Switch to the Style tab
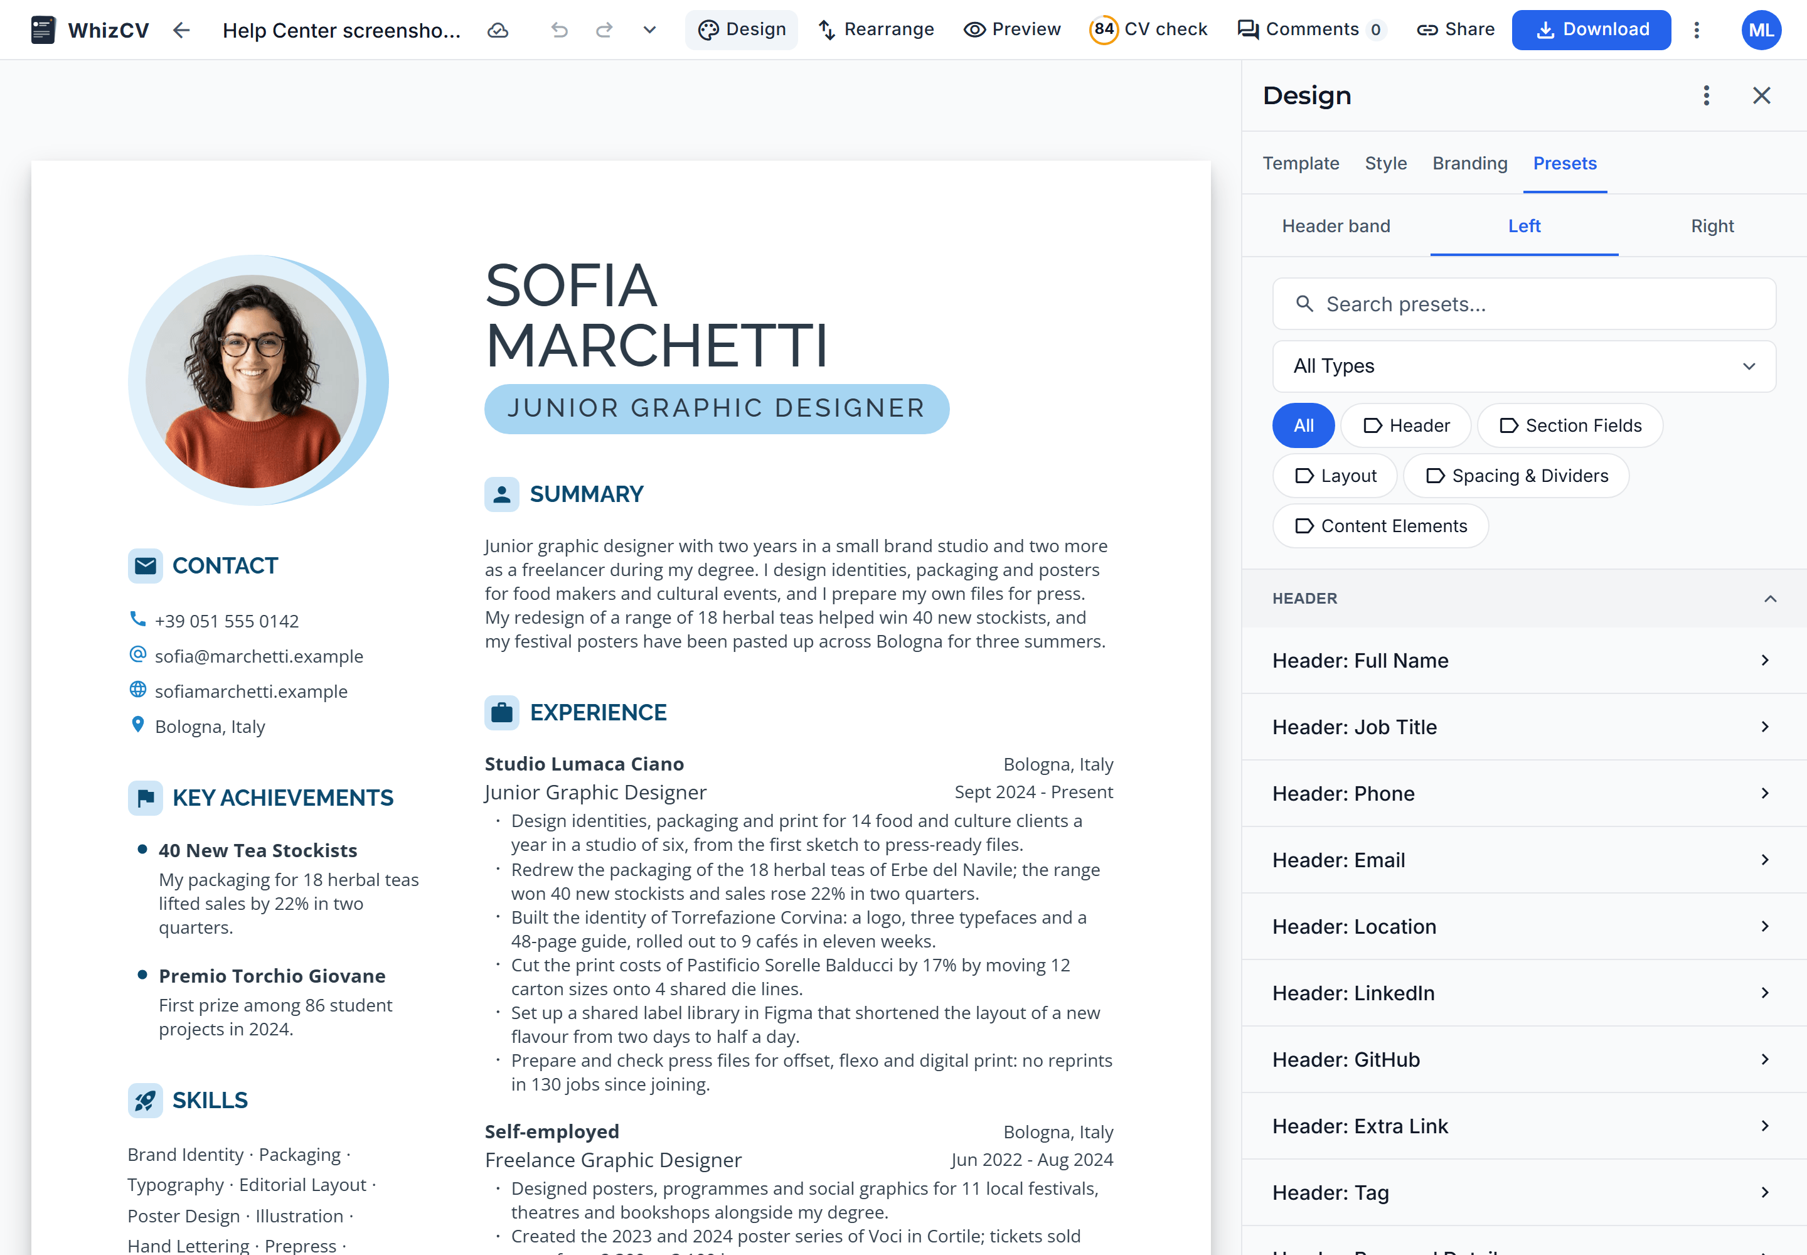The image size is (1807, 1255). click(x=1385, y=164)
